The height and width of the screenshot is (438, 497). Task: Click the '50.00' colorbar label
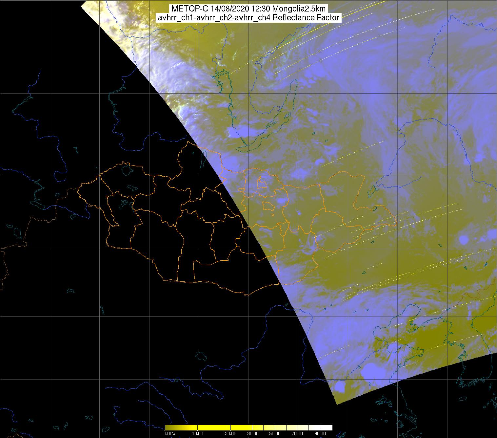pyautogui.click(x=275, y=433)
